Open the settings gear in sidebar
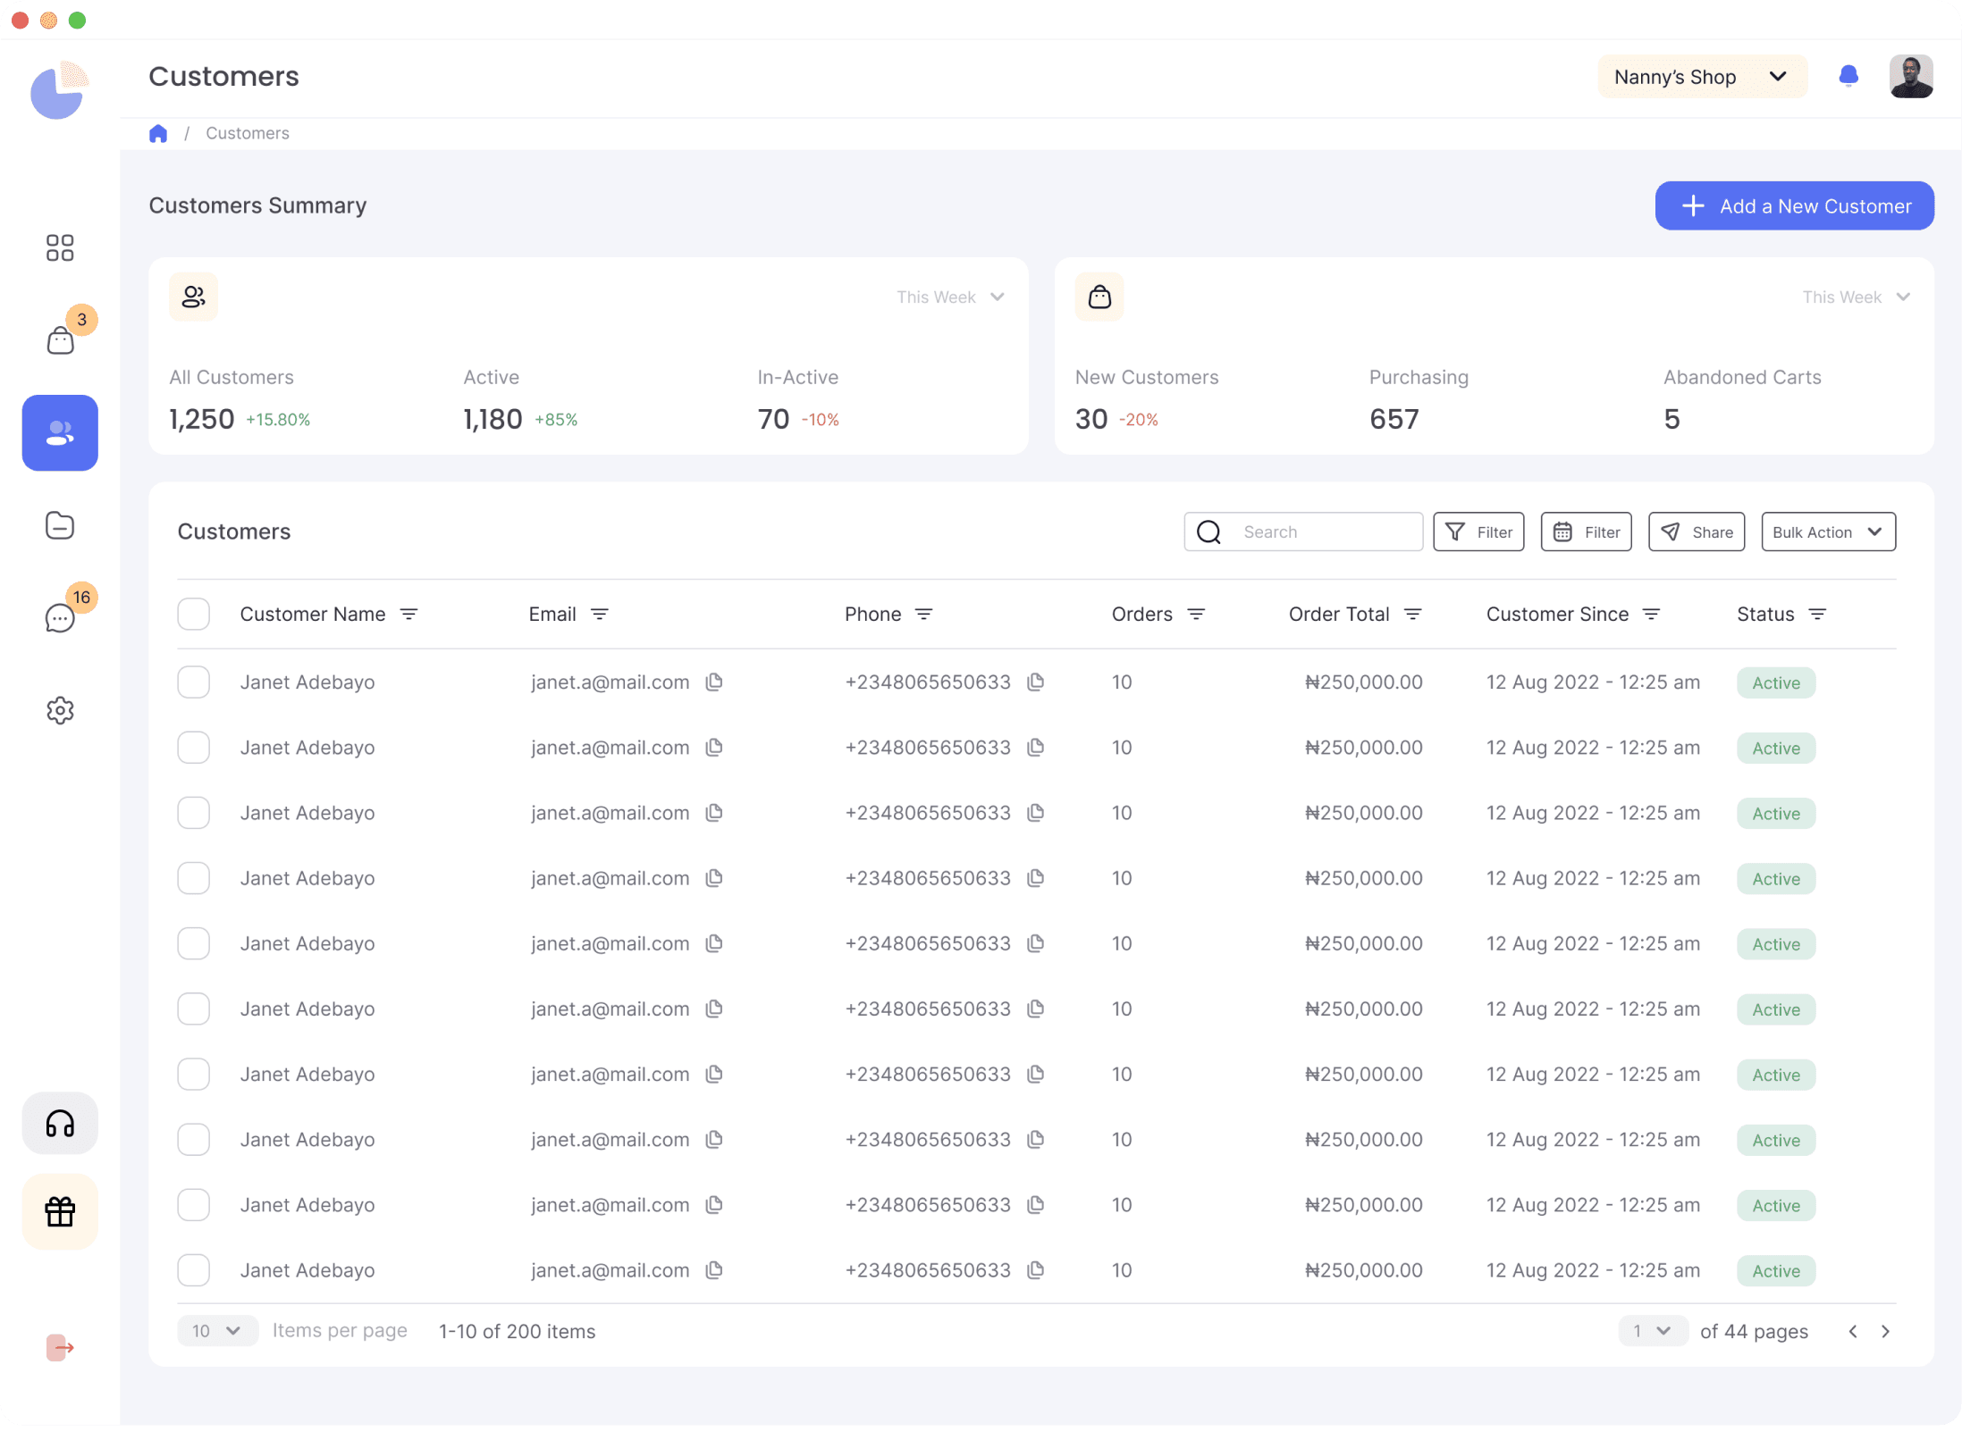This screenshot has height=1431, width=1962. click(60, 710)
